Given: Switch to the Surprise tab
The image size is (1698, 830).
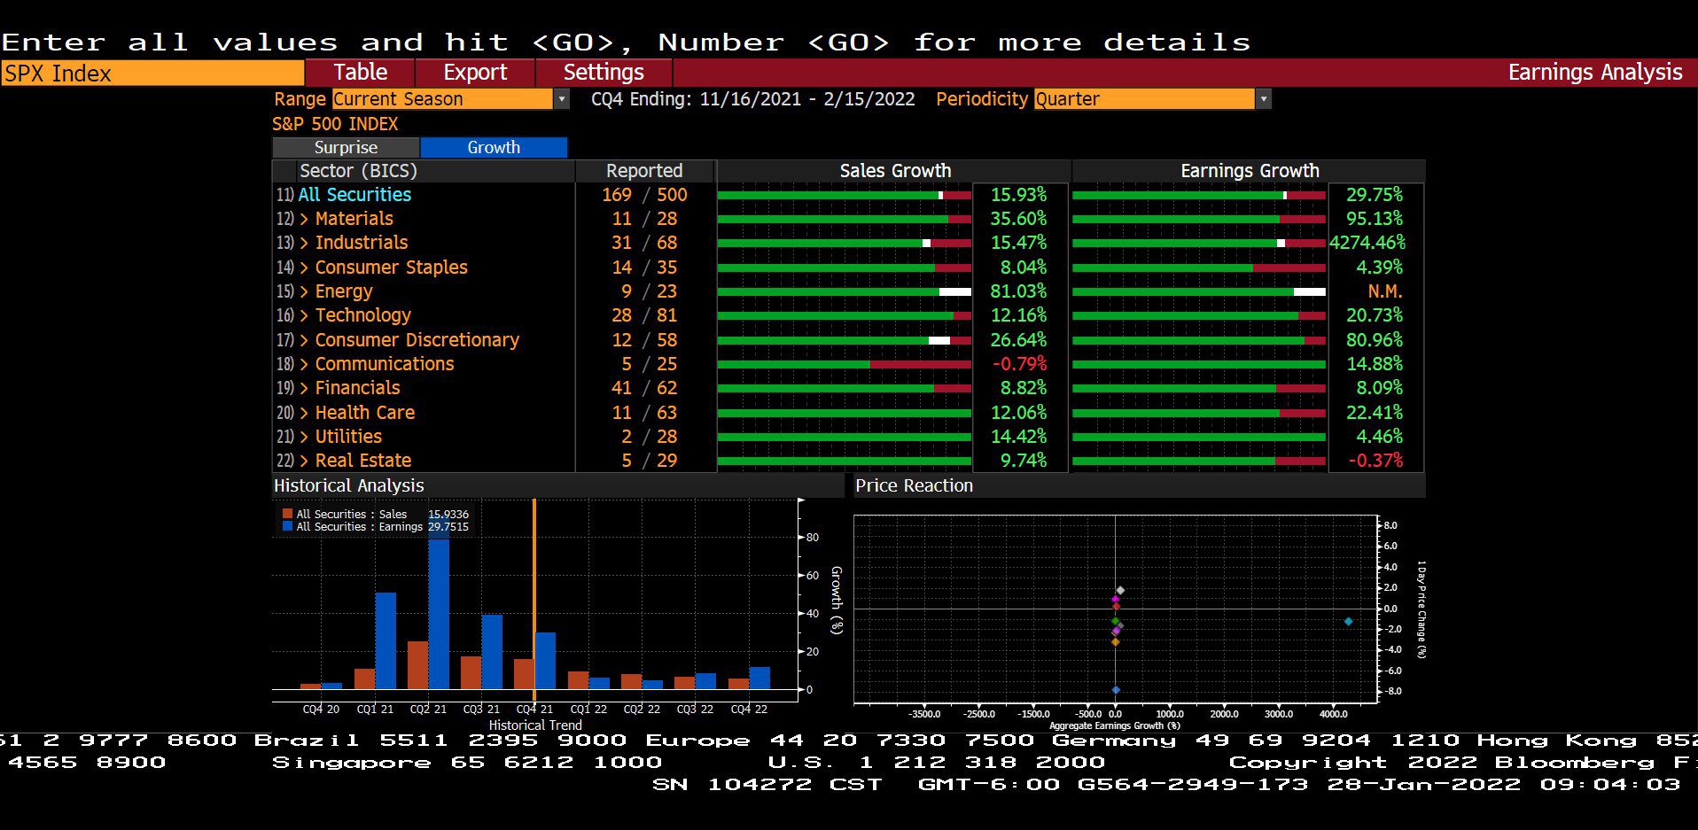Looking at the screenshot, I should point(346,147).
